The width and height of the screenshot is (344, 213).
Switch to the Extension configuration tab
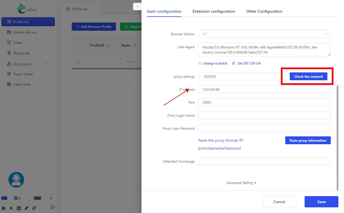213,12
